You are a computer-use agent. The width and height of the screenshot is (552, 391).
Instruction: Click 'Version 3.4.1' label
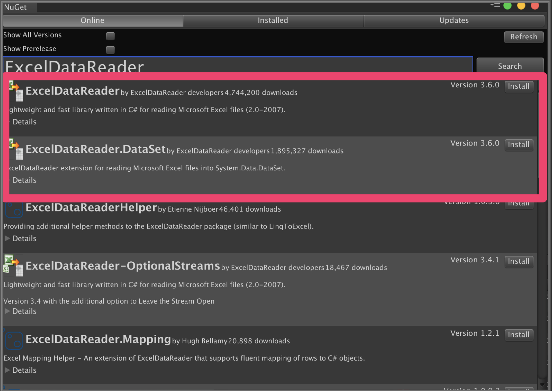[x=475, y=260]
